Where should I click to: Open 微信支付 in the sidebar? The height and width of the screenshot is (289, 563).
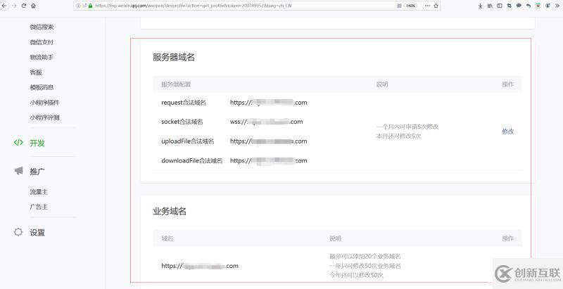point(42,42)
